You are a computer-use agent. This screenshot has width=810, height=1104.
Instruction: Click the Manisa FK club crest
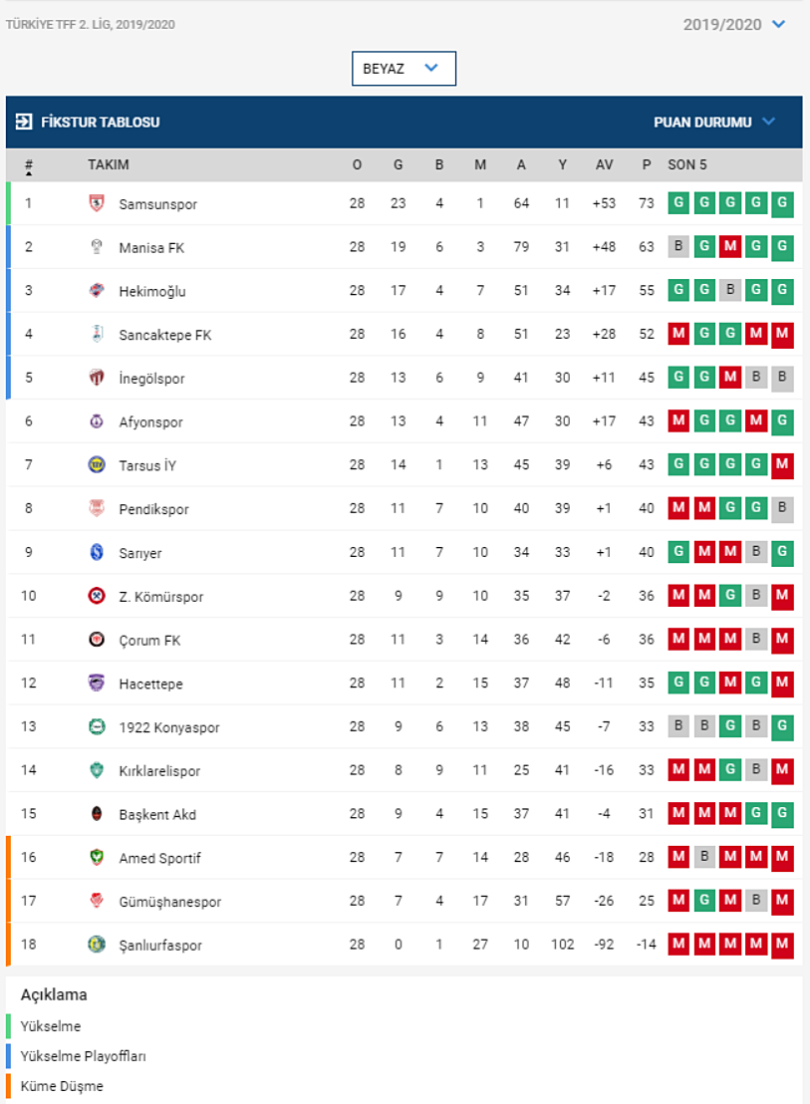(x=97, y=247)
